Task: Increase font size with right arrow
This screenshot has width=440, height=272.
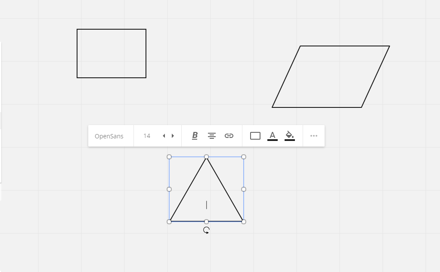Action: tap(173, 136)
